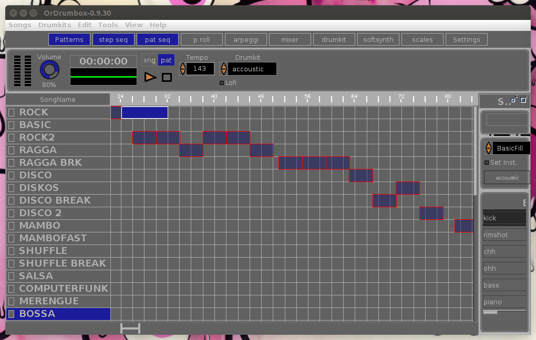536x340 pixels.
Task: Click the accoustic button in side panel
Action: coord(507,177)
